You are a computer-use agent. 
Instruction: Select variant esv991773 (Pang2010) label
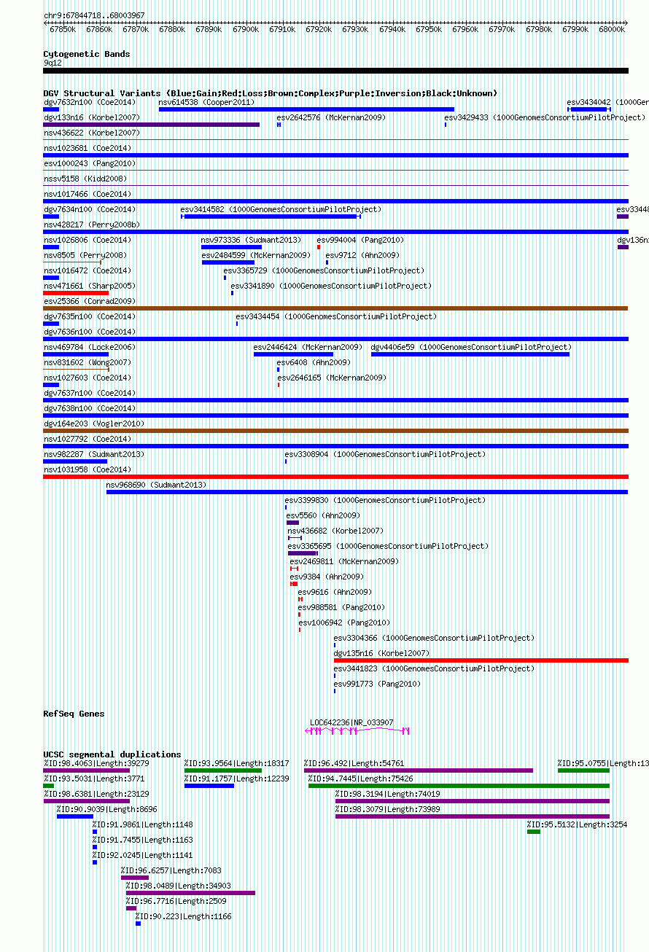point(377,684)
